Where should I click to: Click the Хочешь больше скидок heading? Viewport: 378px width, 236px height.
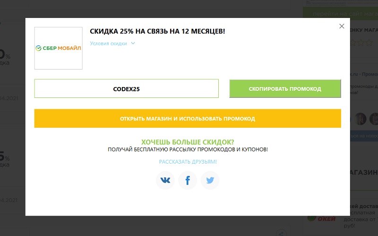pyautogui.click(x=188, y=142)
